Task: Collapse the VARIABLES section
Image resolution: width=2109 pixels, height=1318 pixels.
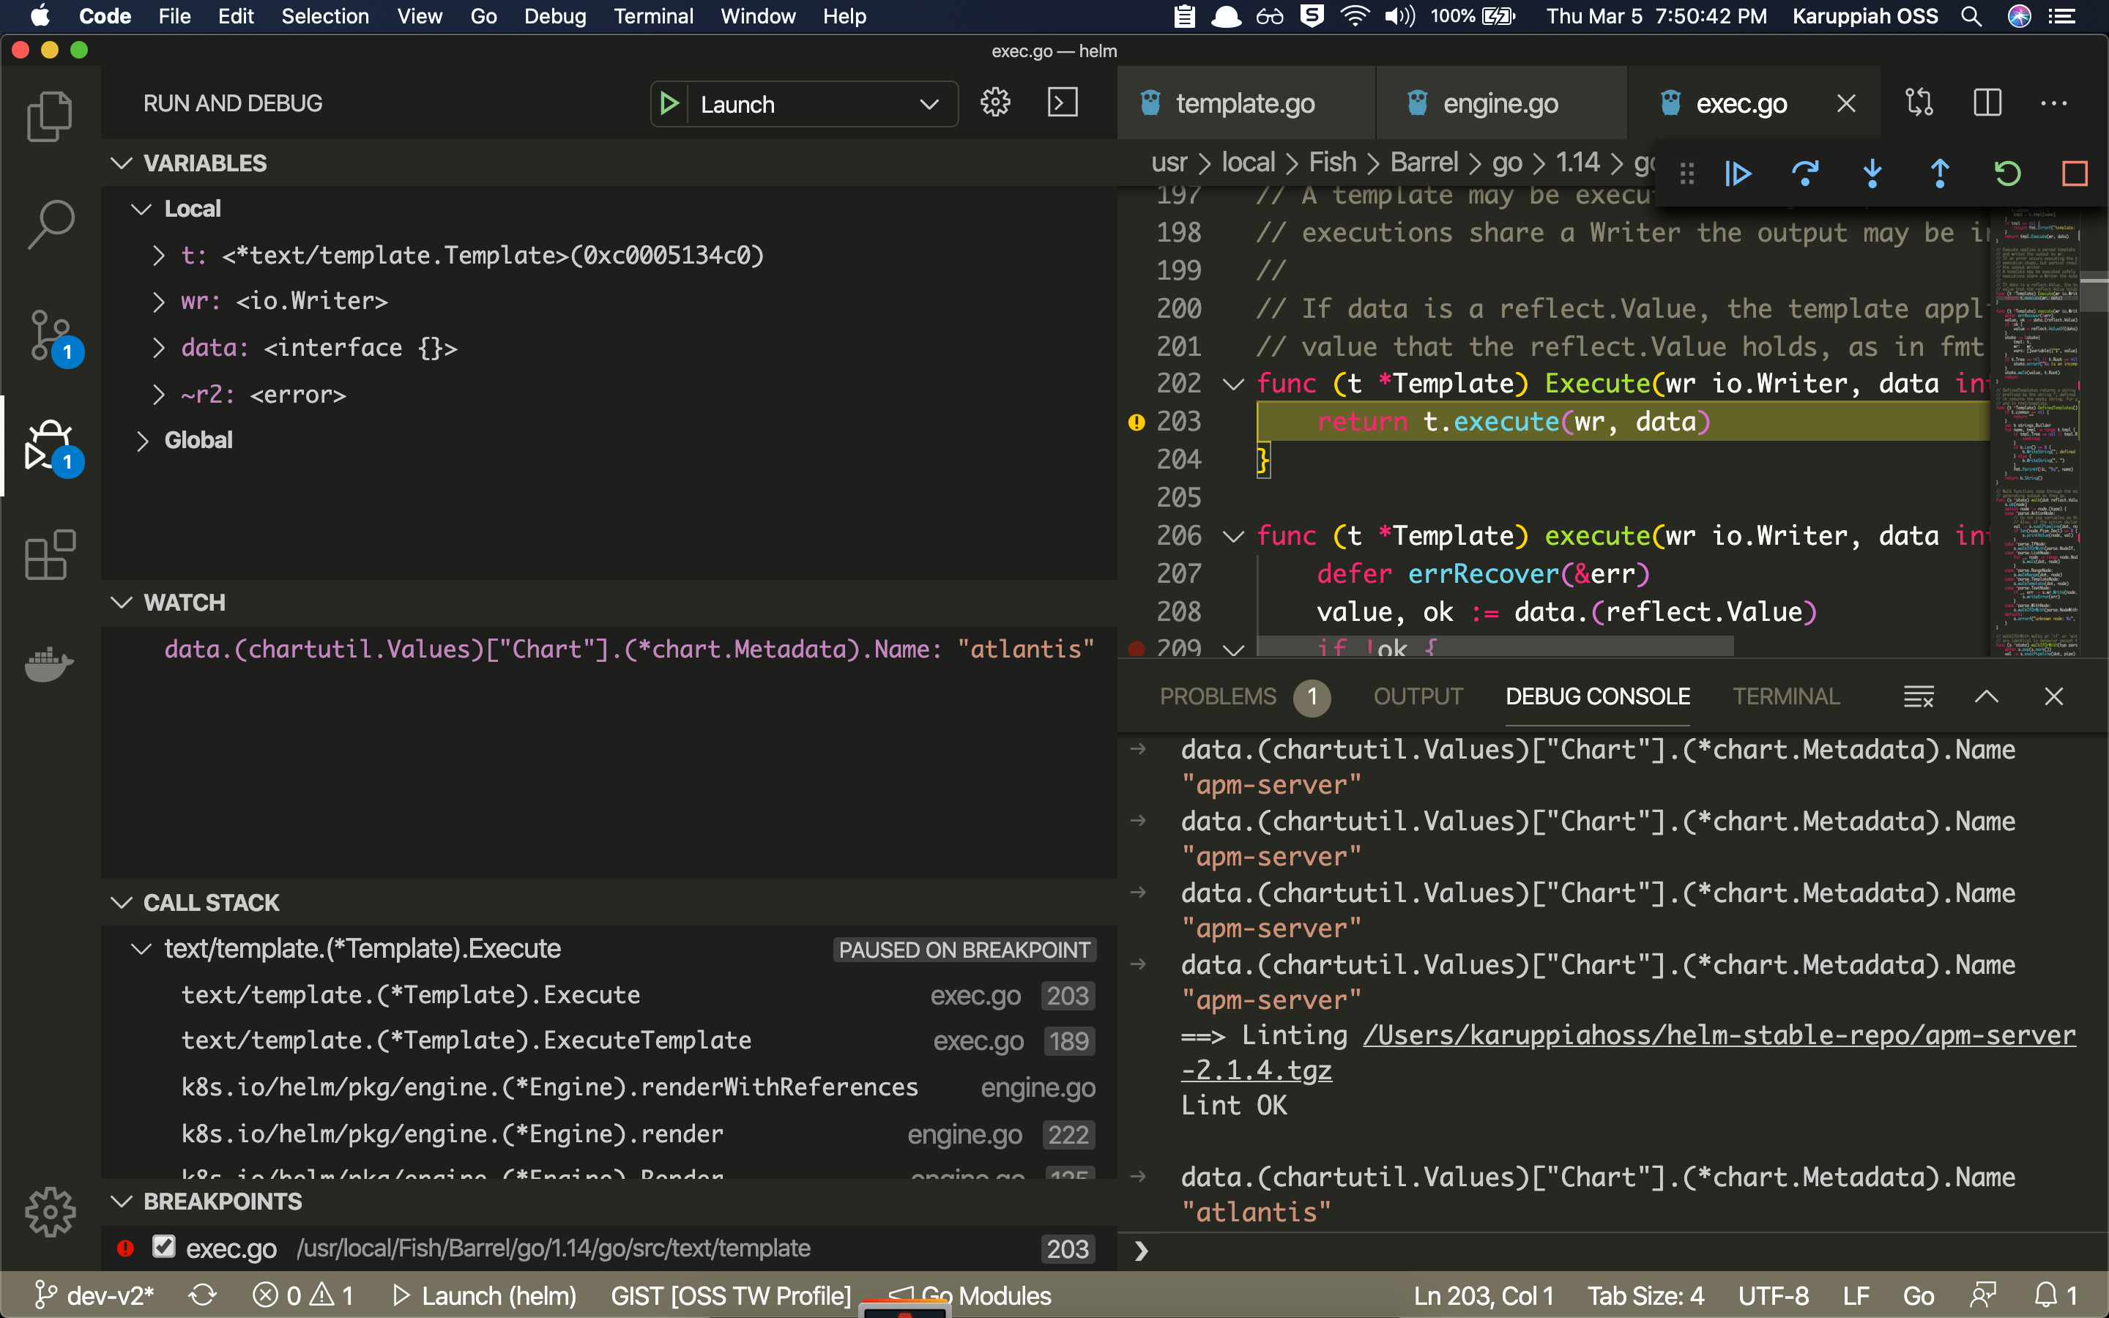Action: tap(121, 163)
